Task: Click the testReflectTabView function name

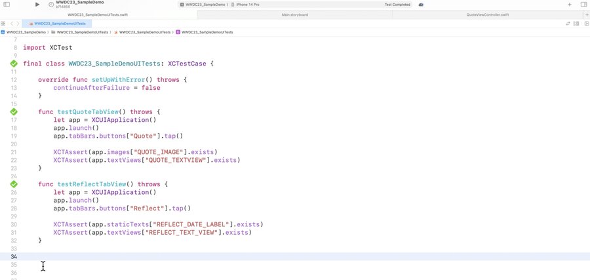Action: coord(92,184)
